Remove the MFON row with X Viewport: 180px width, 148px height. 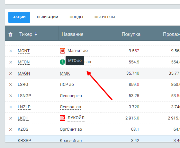[x=11, y=62]
